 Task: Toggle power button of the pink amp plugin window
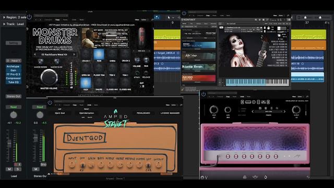204,94
